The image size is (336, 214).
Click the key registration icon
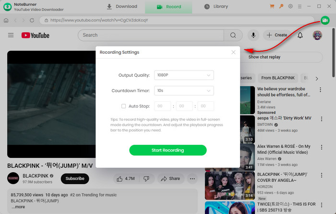coord(281,6)
